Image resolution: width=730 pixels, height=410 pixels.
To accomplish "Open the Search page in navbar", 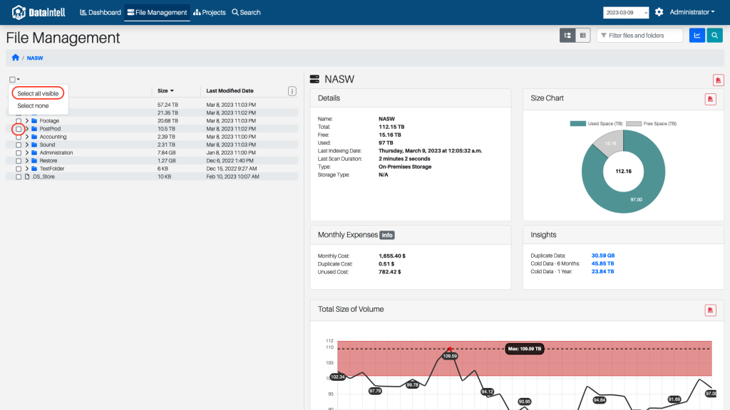I will [x=246, y=13].
